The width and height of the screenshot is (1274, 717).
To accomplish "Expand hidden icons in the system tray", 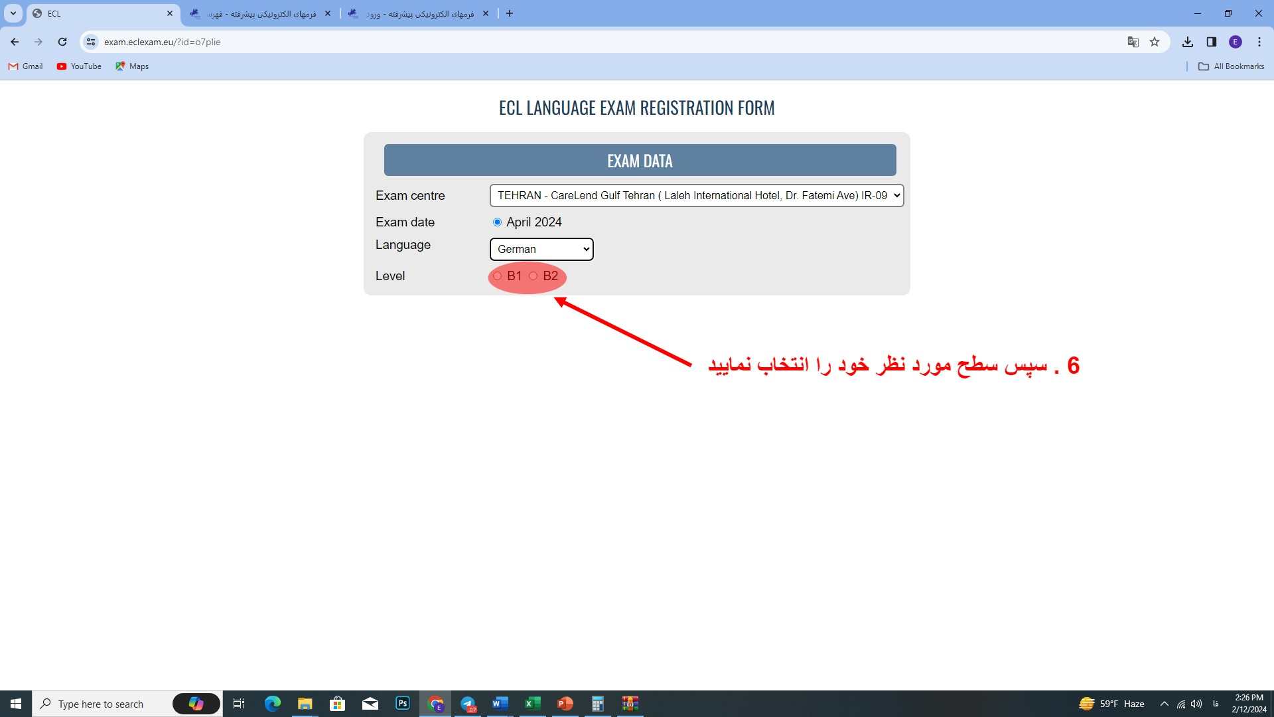I will [x=1164, y=704].
